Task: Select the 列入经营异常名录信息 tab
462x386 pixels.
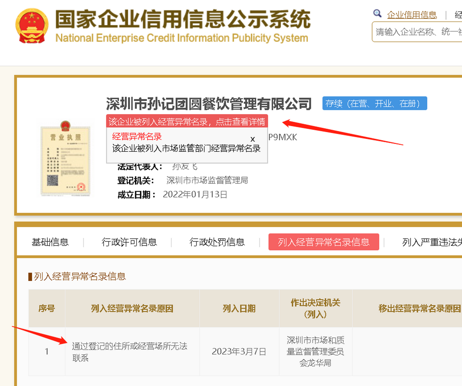Action: pyautogui.click(x=324, y=242)
